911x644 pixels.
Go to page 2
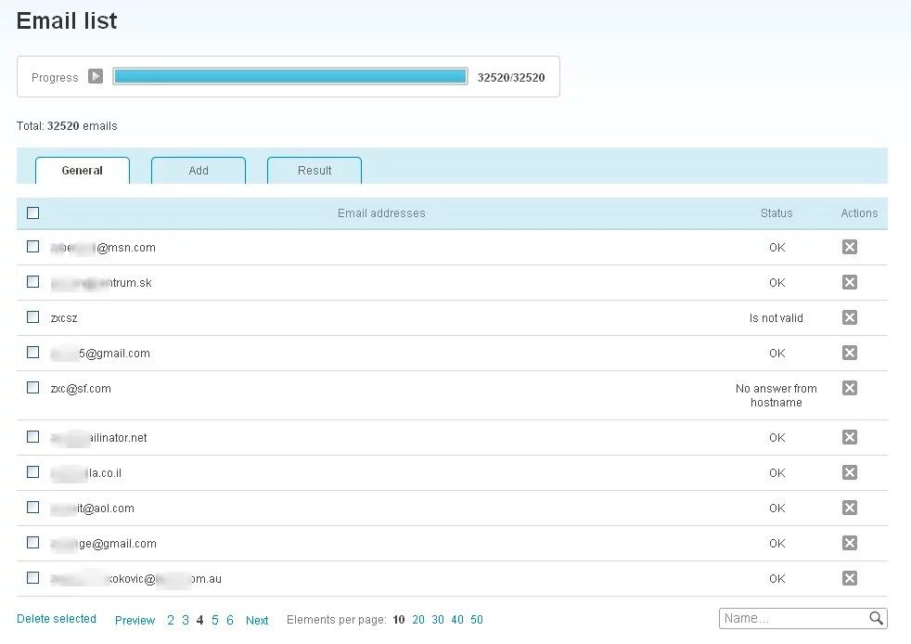pyautogui.click(x=170, y=620)
